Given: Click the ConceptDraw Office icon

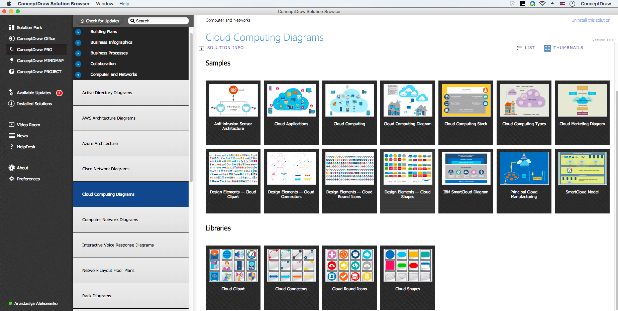Looking at the screenshot, I should point(12,38).
